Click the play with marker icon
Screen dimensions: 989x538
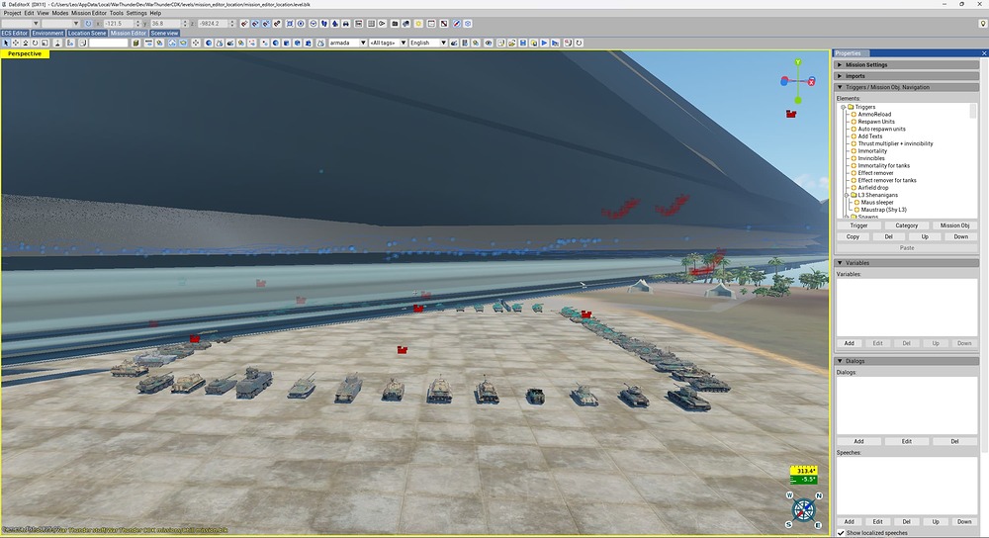(555, 43)
